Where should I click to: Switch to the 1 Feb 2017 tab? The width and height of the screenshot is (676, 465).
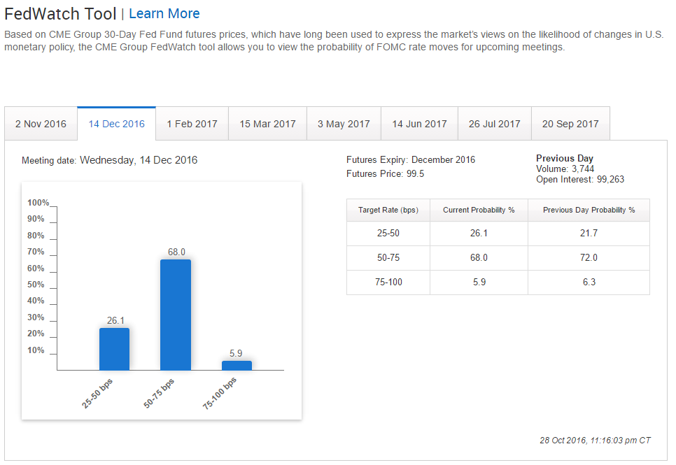pos(192,124)
